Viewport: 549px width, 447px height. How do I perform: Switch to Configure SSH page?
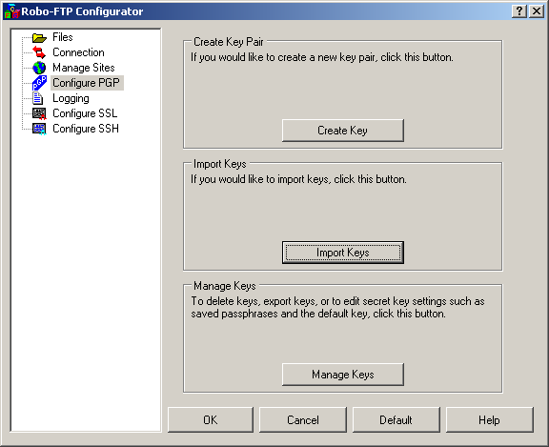coord(86,129)
